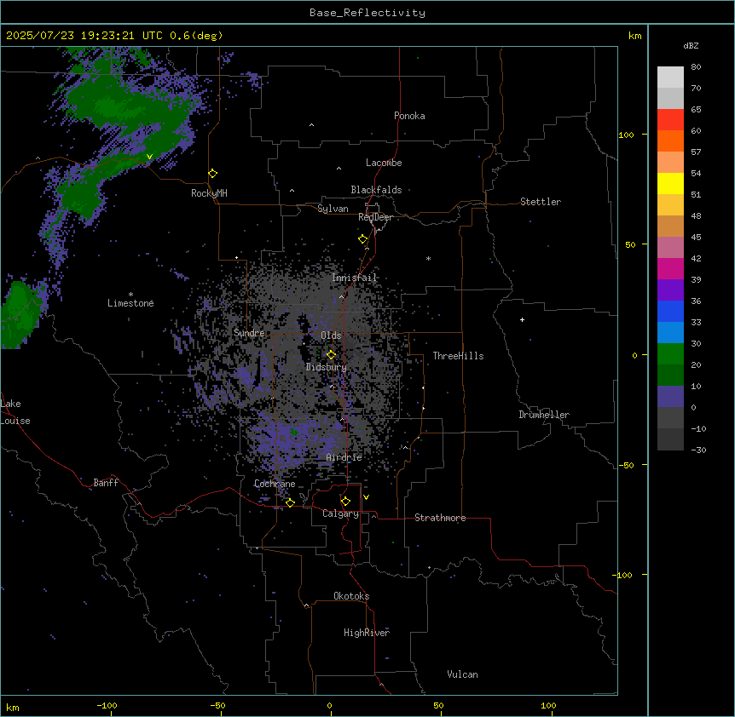Select the bright yellow 54-51 dBZ swatch
The width and height of the screenshot is (735, 717).
(670, 183)
